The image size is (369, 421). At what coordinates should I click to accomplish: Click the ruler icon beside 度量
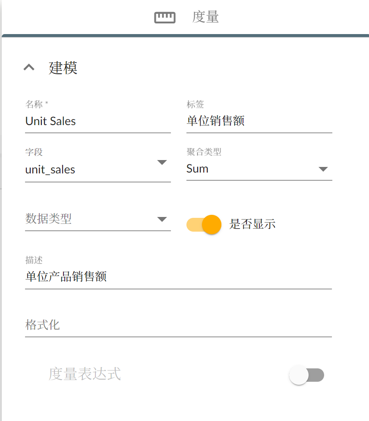coord(165,17)
